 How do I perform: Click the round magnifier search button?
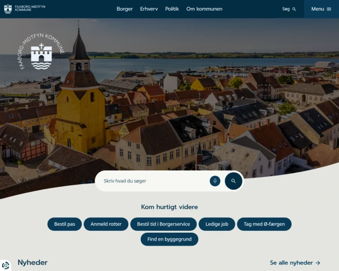[233, 181]
